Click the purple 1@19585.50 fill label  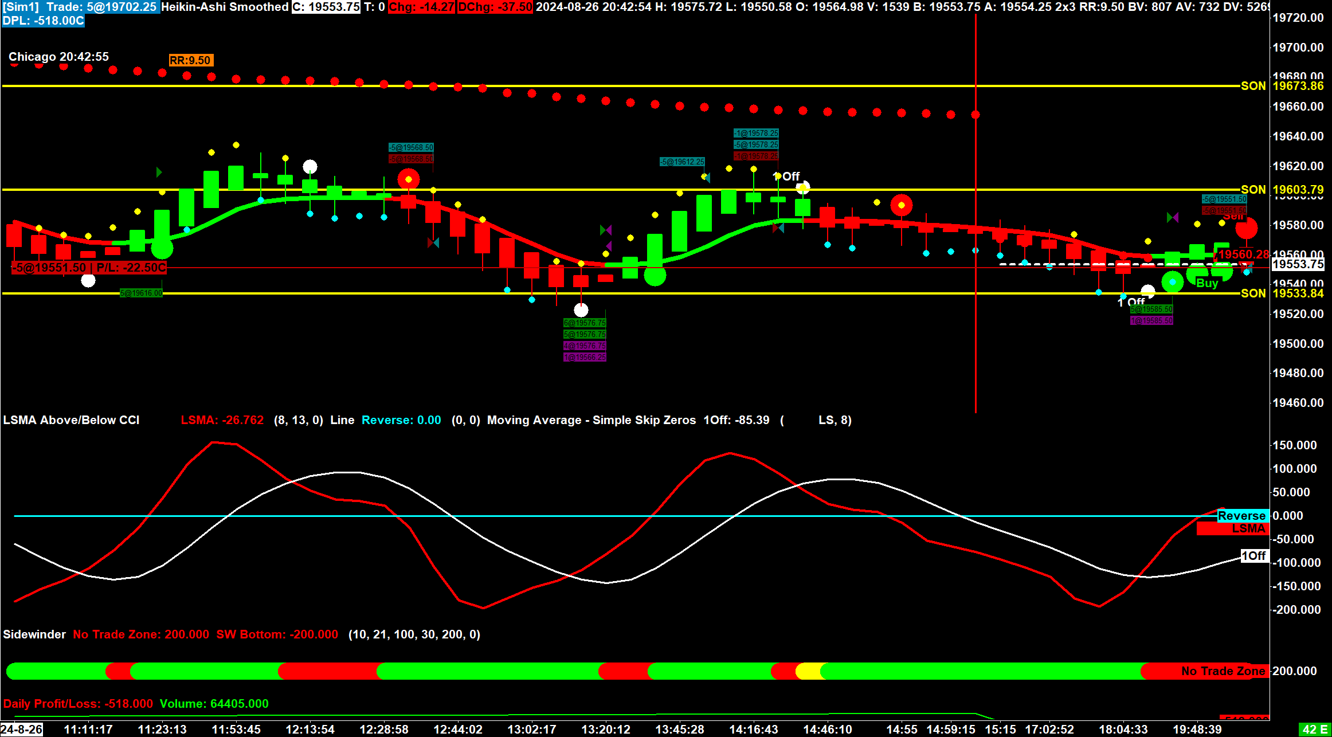click(1151, 320)
